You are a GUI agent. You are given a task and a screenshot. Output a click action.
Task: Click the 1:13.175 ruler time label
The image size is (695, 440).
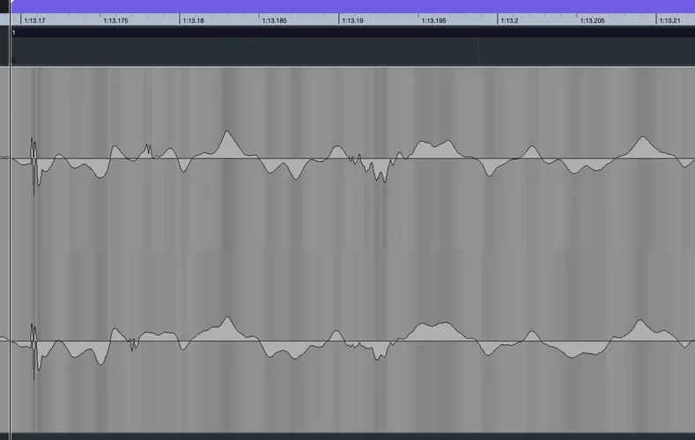pyautogui.click(x=115, y=20)
